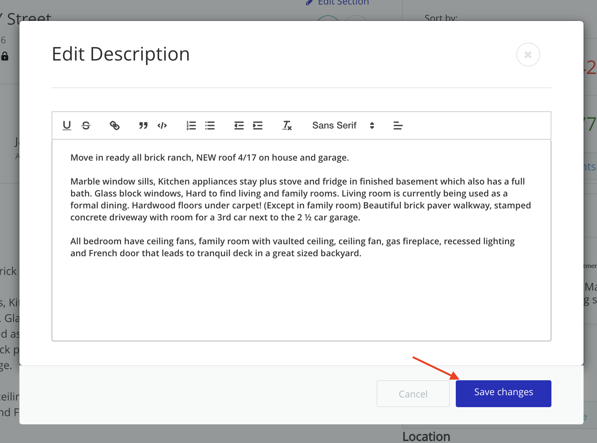Start a bulleted list
Screen dimensions: 597x443
(x=210, y=126)
